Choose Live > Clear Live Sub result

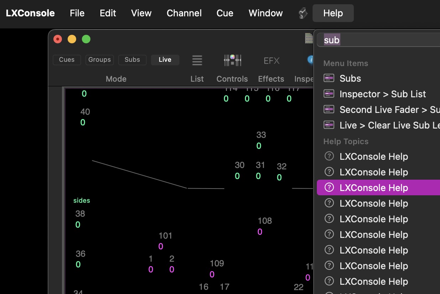tap(378, 125)
